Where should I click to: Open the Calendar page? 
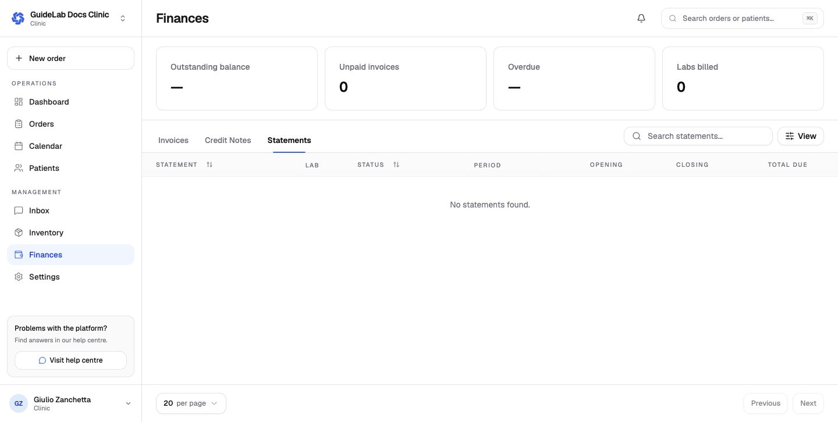71,146
